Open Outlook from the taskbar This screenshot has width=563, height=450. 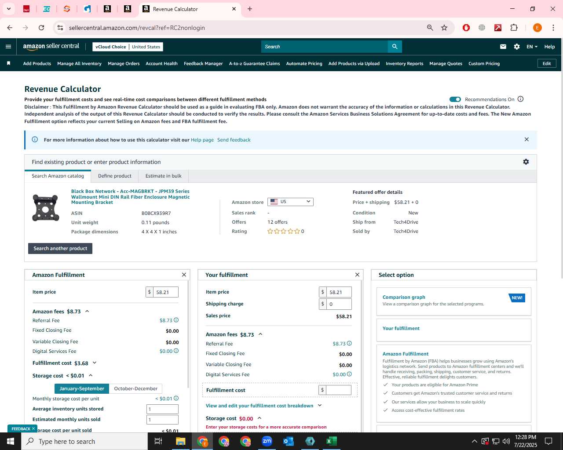(x=289, y=441)
